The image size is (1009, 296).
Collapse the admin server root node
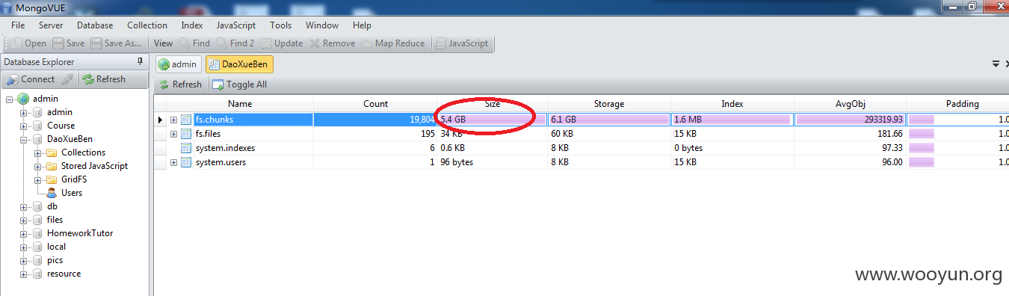click(10, 99)
